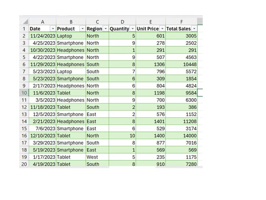Click Quantity cell showing 10
Viewport: 266px width, 200px height.
point(122,136)
